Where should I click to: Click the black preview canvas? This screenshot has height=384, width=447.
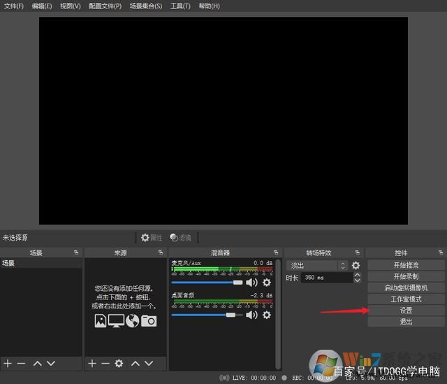point(223,121)
